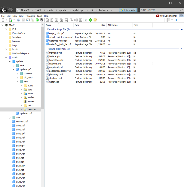
Task: Open the YouTube channel link
Action: tap(168, 16)
